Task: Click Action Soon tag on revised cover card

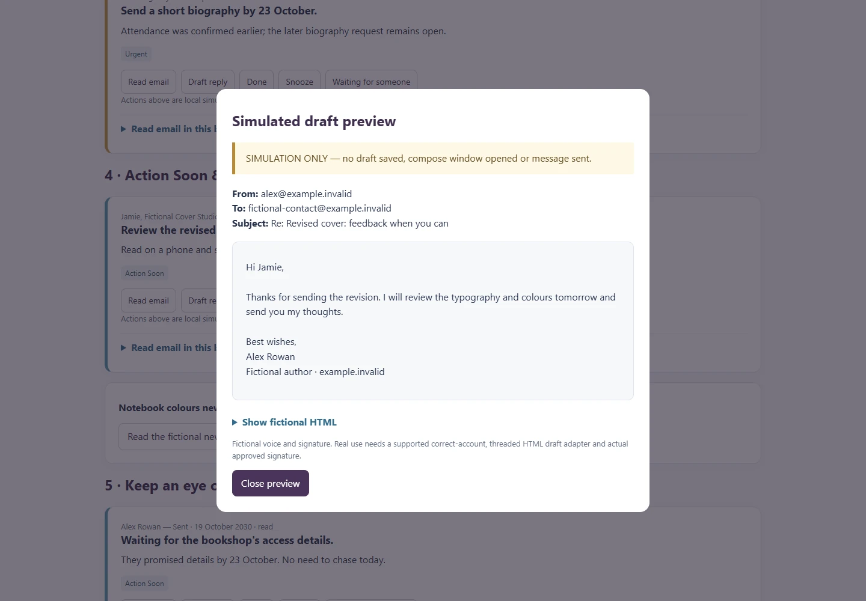Action: click(144, 273)
